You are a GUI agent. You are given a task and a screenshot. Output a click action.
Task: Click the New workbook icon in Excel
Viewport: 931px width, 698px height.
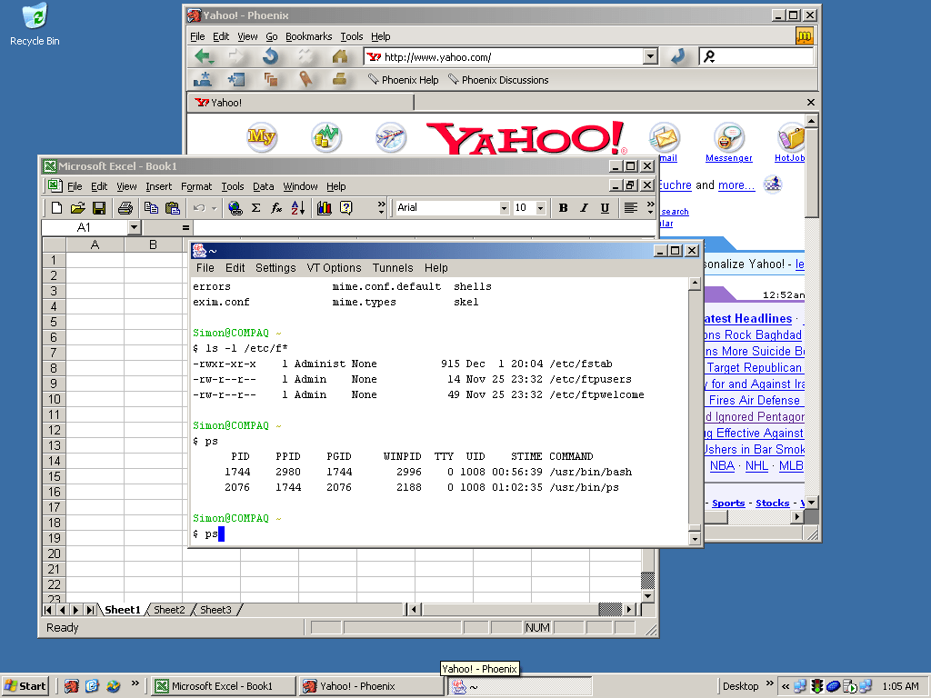56,208
